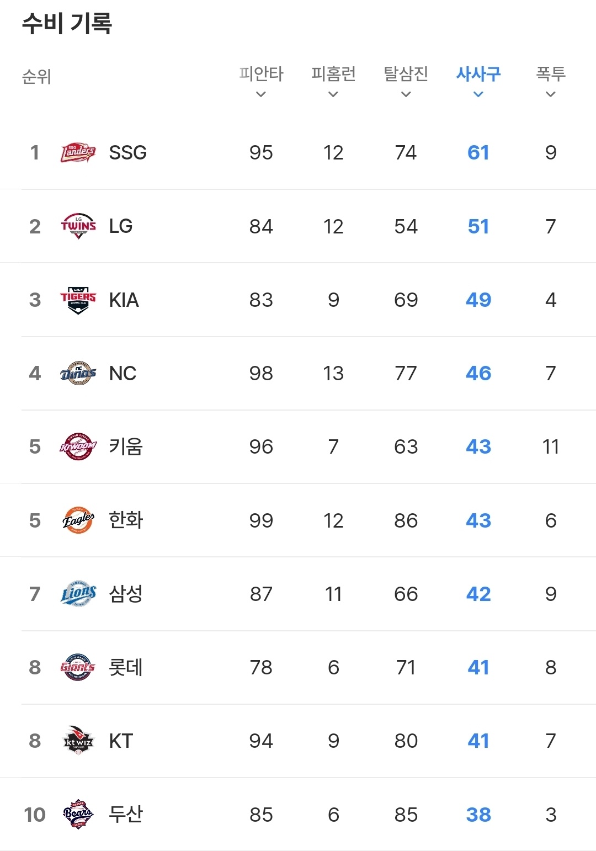Click the SSG Landers team logo
The width and height of the screenshot is (596, 851).
[78, 152]
